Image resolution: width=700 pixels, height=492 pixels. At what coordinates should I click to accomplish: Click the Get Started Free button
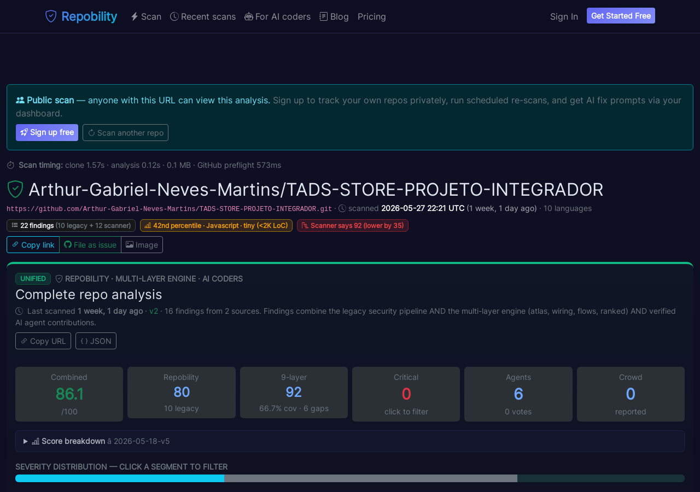[x=621, y=16]
